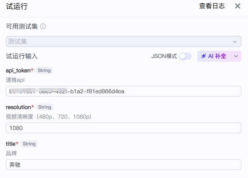Click the 视频清晰度 description under resolution
Image resolution: width=248 pixels, height=178 pixels.
49,117
